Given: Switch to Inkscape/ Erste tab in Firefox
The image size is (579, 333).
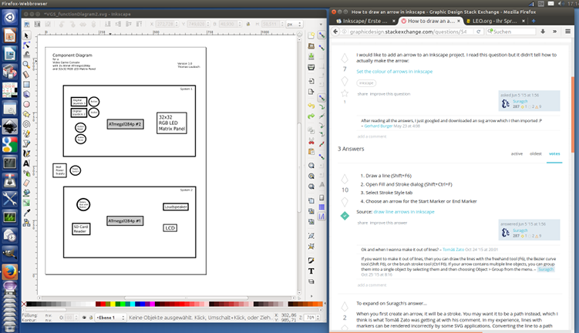Looking at the screenshot, I should [365, 21].
